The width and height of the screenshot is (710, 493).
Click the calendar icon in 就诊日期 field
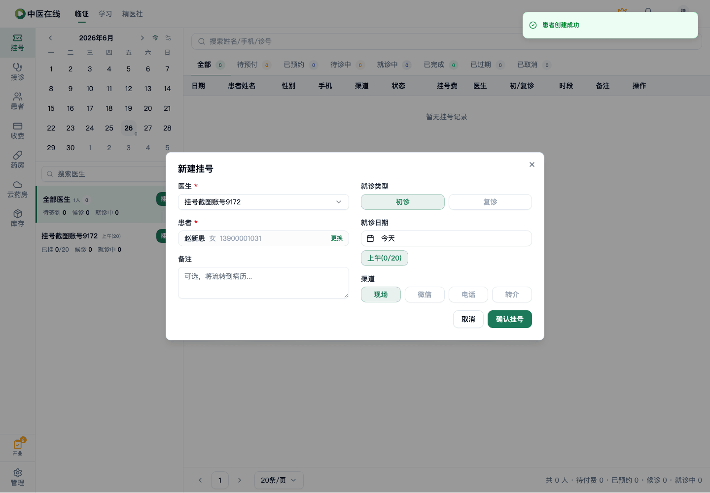pos(370,238)
